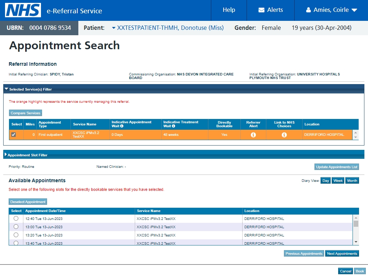Load the Next Appointments

[x=342, y=253]
